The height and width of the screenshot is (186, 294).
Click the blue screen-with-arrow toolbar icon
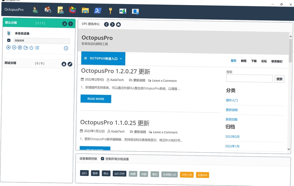[135, 12]
